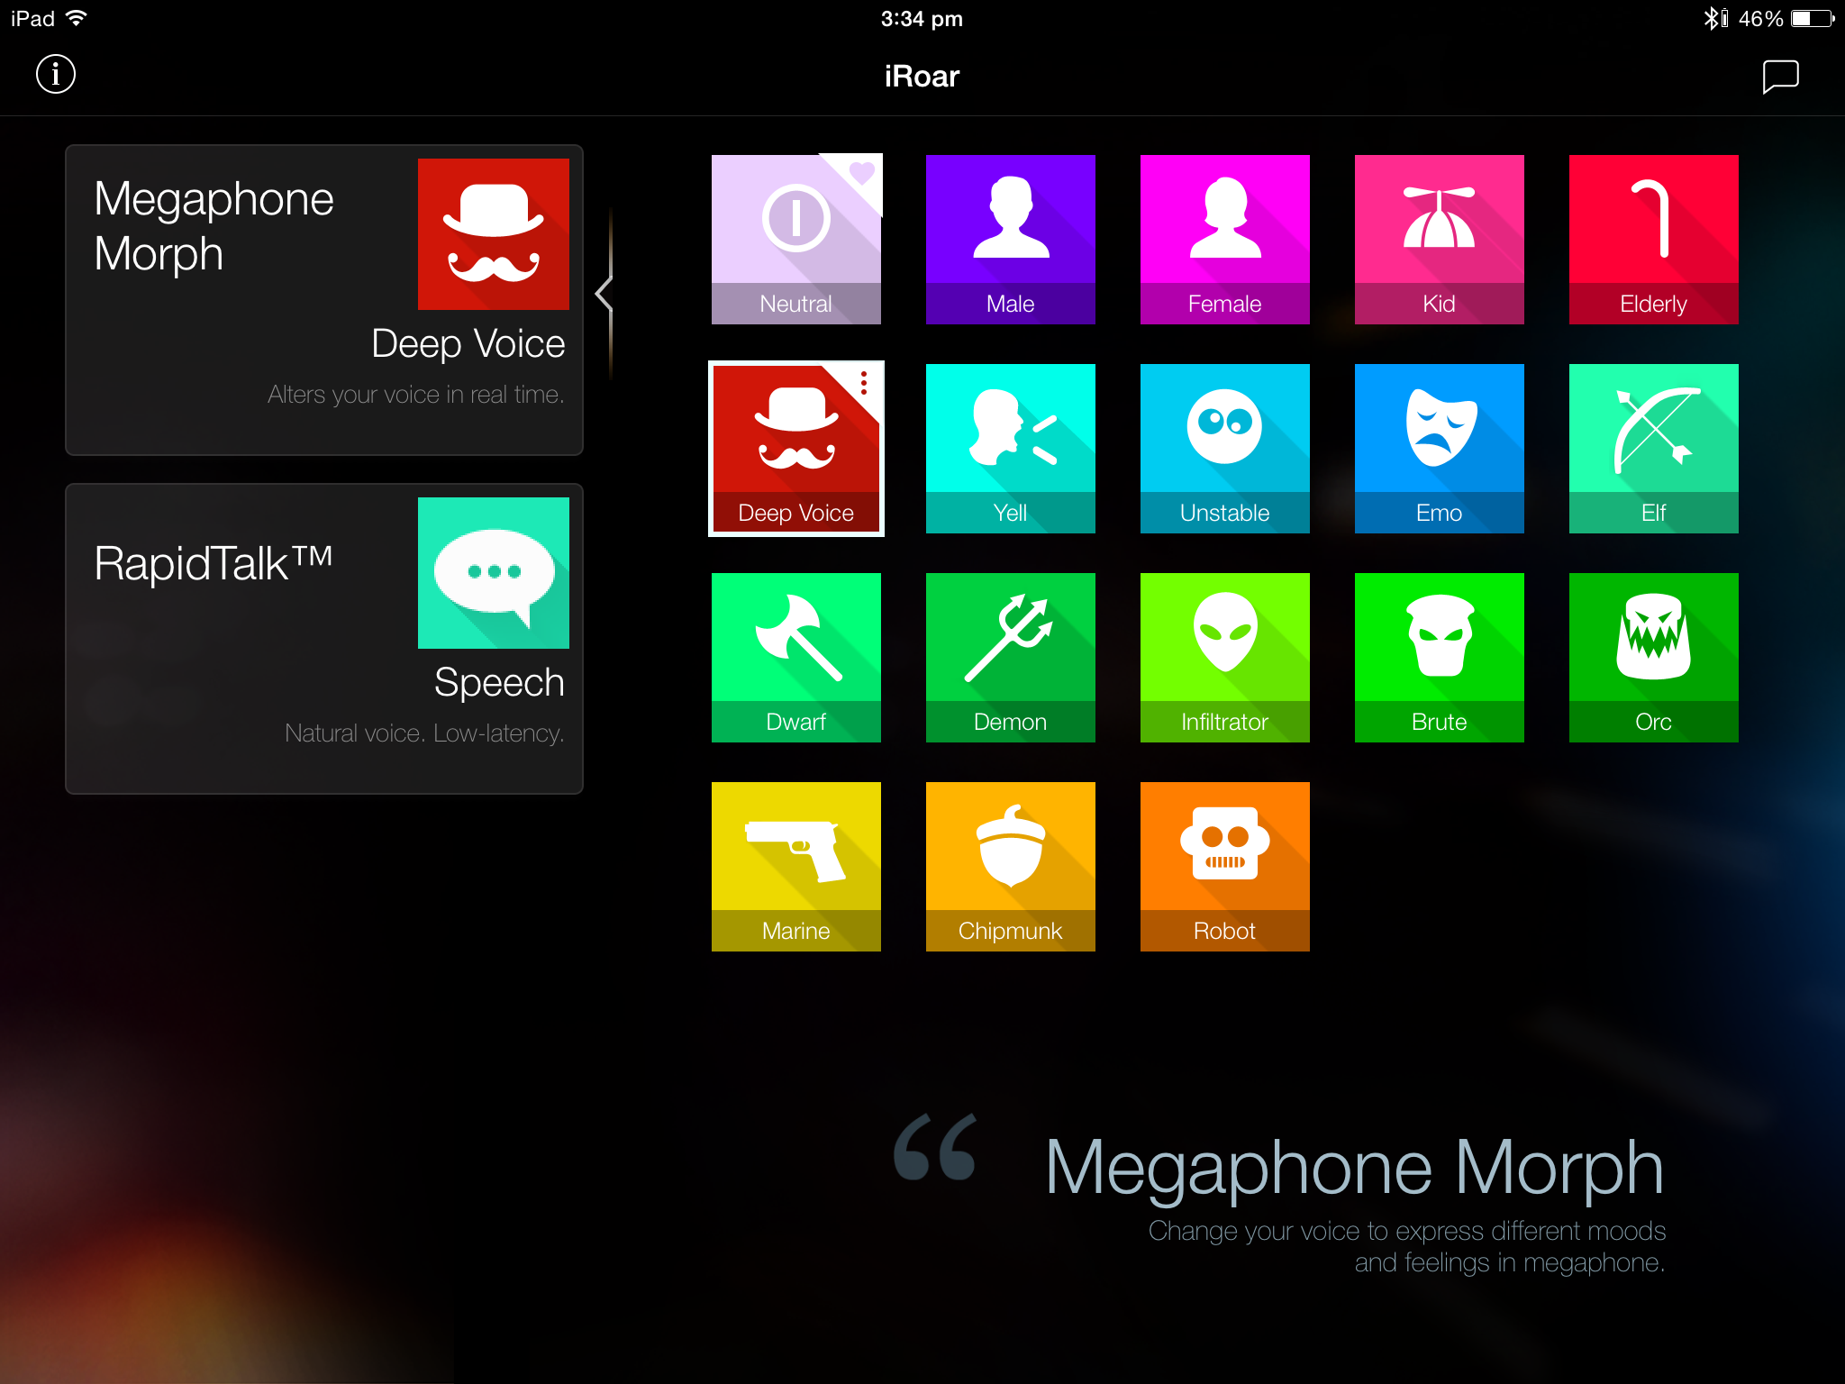
Task: Choose the Robot voice preset
Action: [1225, 867]
